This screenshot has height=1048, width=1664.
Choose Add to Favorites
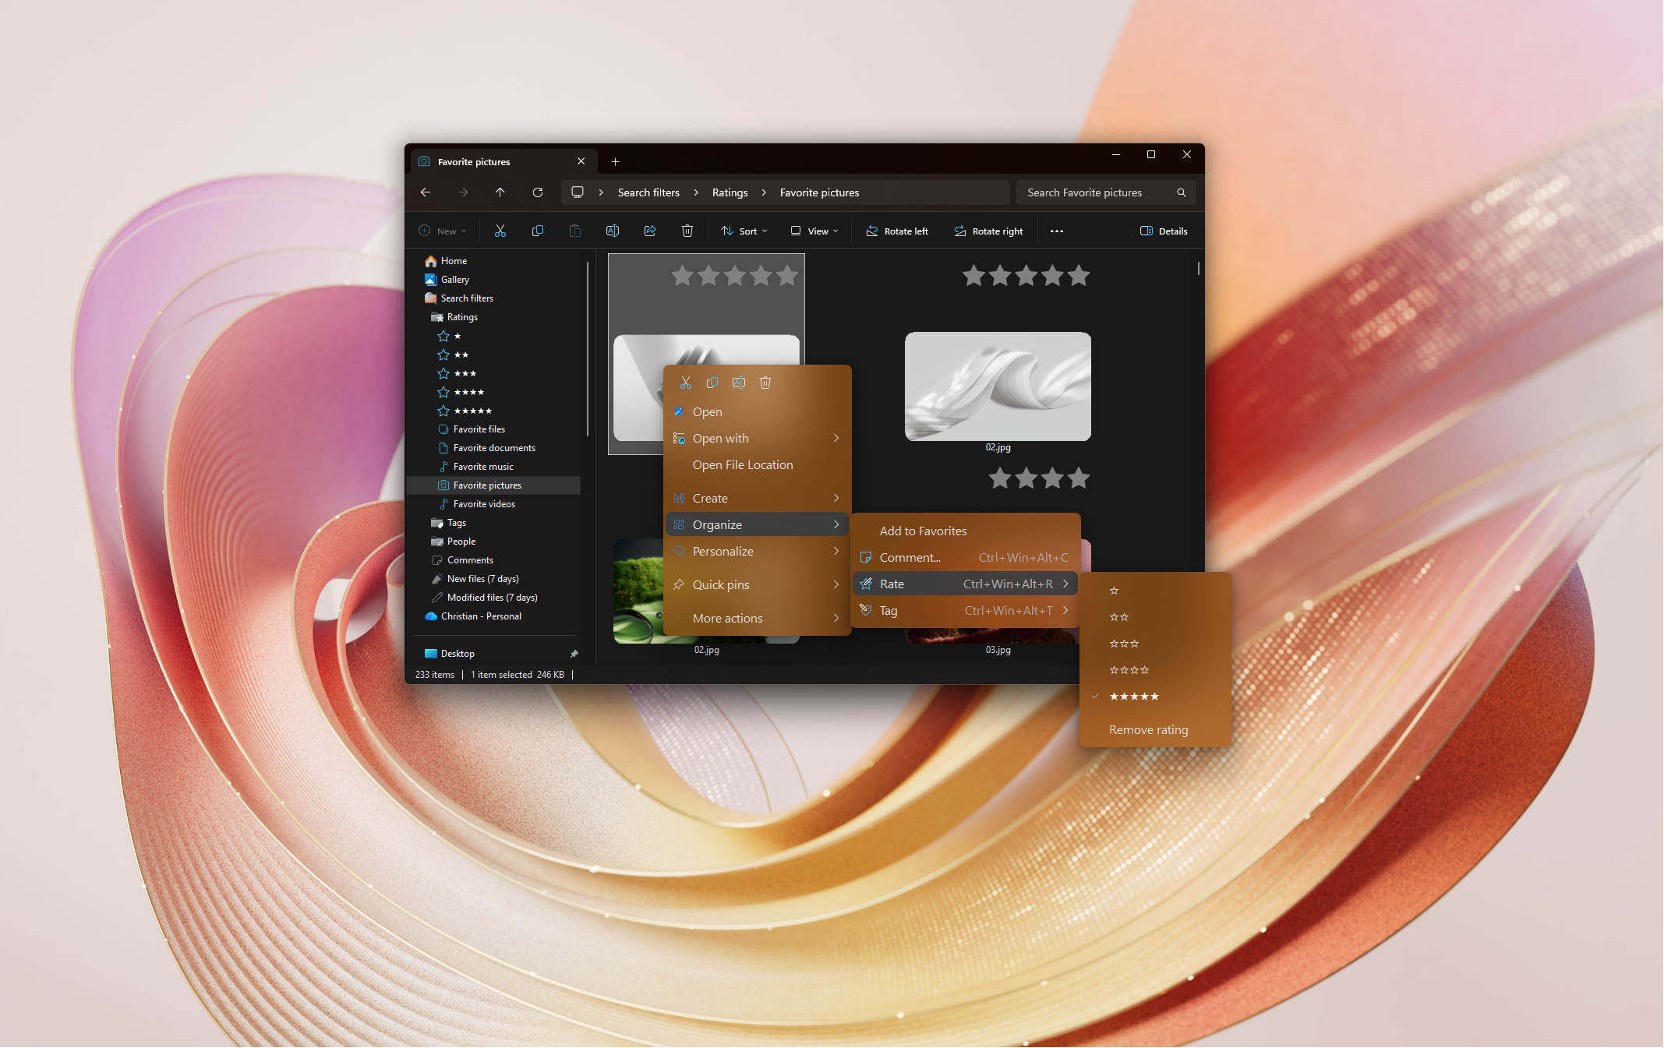965,531
